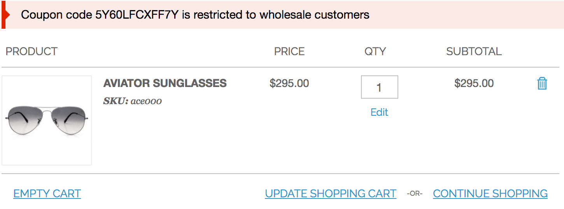Click the SKU ace000 text
Viewport: 564px width, 209px height.
(x=133, y=101)
